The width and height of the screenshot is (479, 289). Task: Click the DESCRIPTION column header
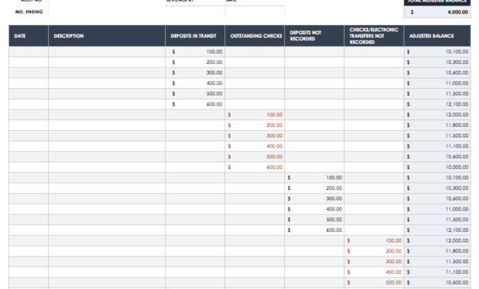click(x=106, y=36)
